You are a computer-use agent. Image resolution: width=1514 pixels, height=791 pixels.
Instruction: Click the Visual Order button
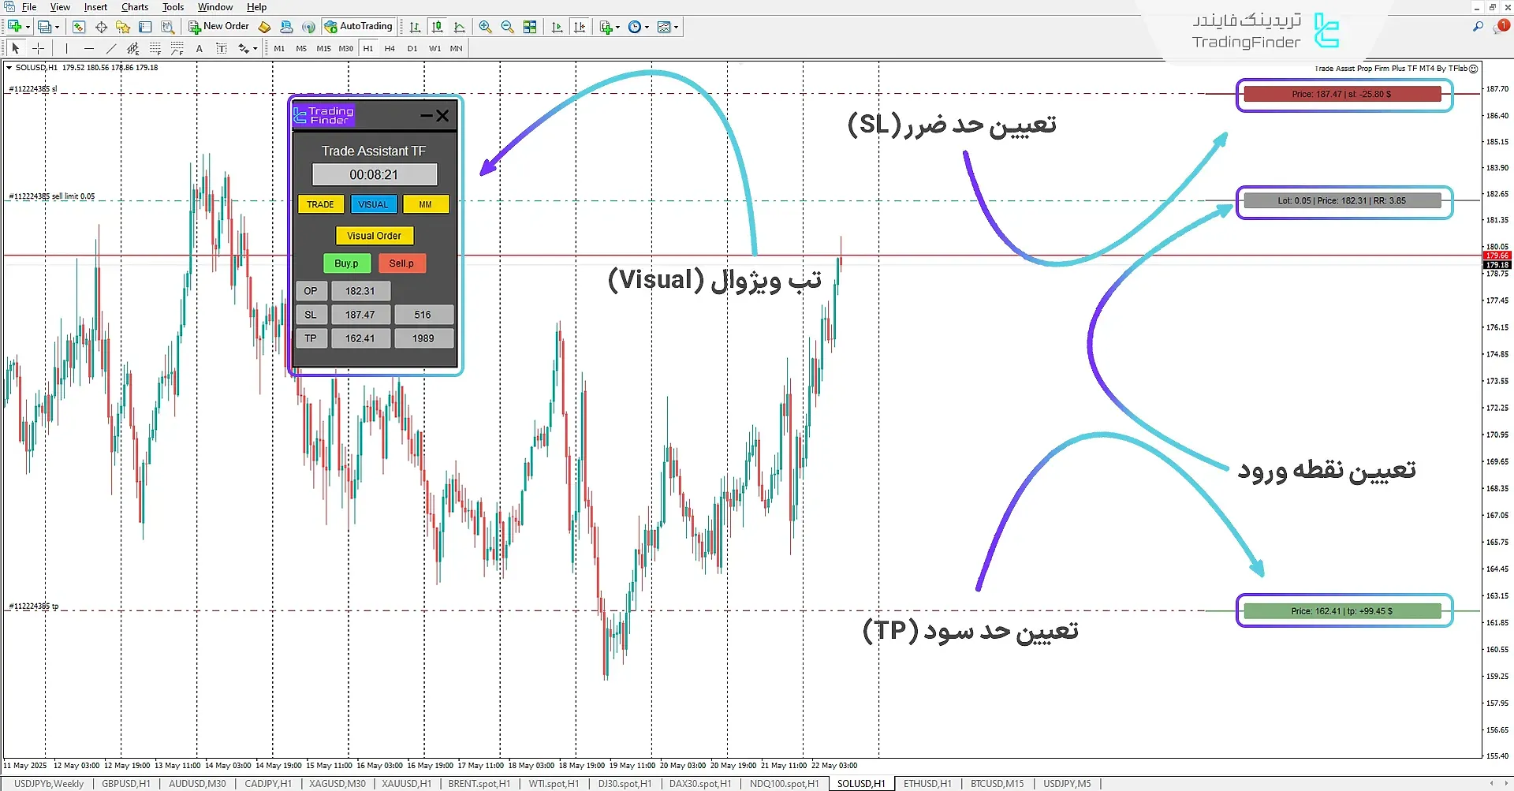(x=374, y=236)
